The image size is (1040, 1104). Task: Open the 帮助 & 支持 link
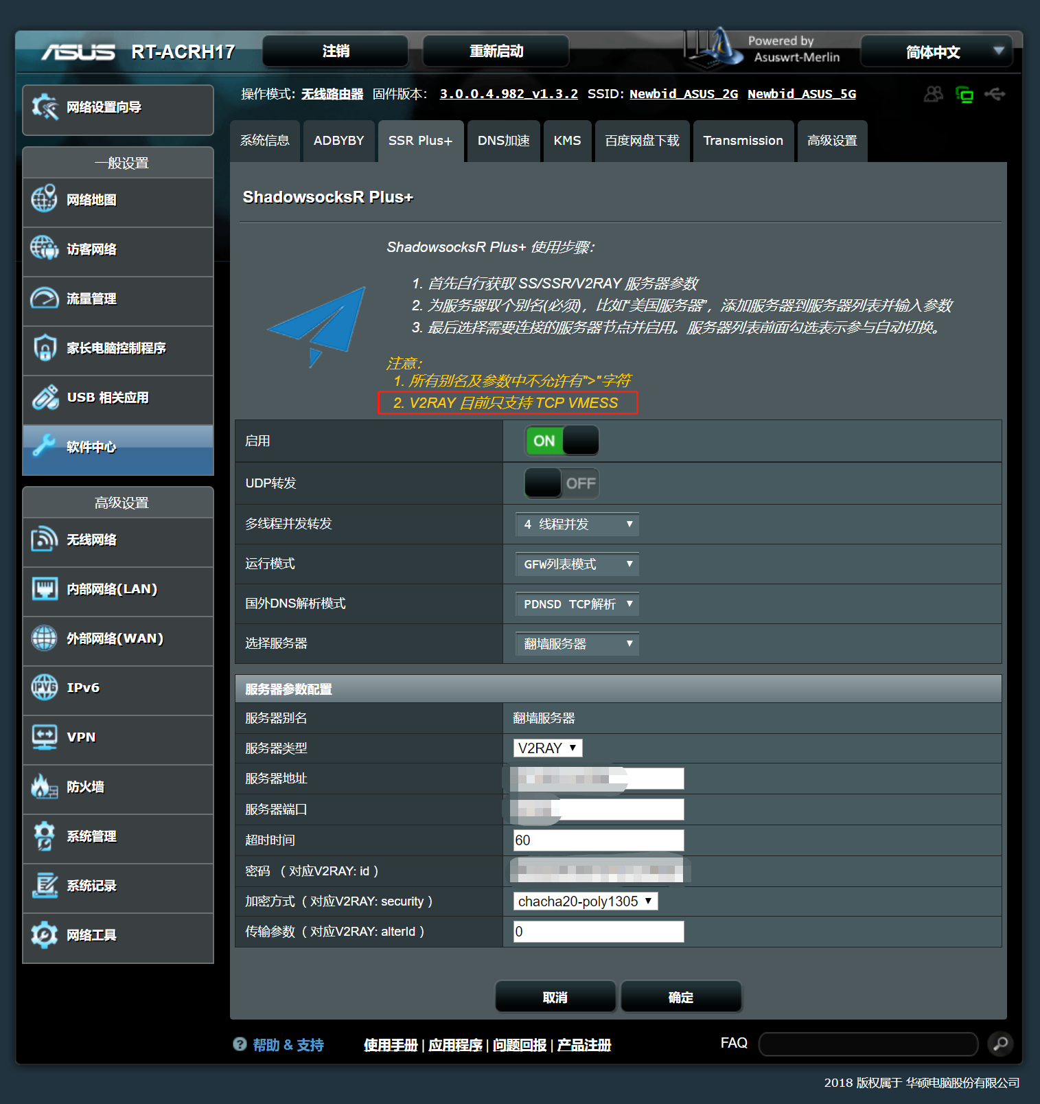pyautogui.click(x=288, y=1045)
